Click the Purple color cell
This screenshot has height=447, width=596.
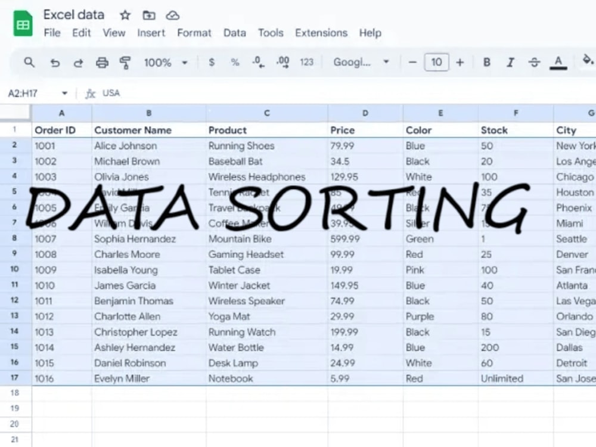(x=440, y=316)
